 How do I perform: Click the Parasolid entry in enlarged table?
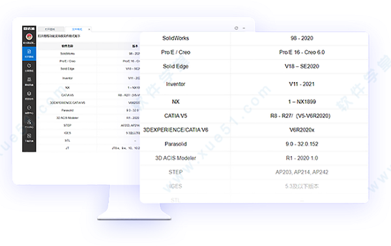click(175, 144)
